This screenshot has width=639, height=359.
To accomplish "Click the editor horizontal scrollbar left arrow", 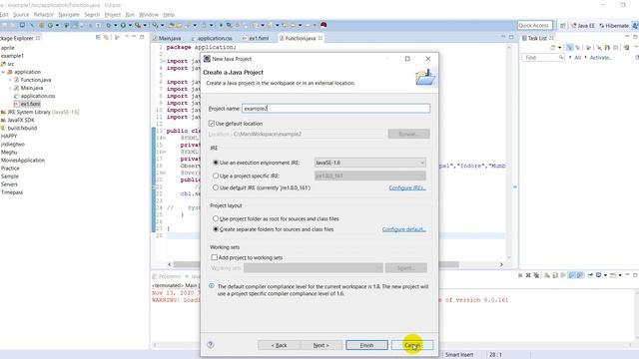I will 170,264.
